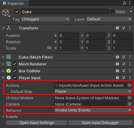The image size is (134, 128).
Task: Collapse the Transform component
Action: tap(3, 28)
